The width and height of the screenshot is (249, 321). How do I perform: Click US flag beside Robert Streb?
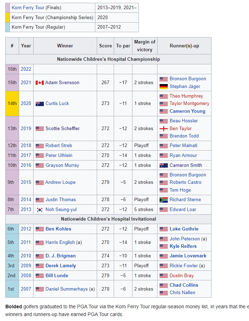pos(40,146)
